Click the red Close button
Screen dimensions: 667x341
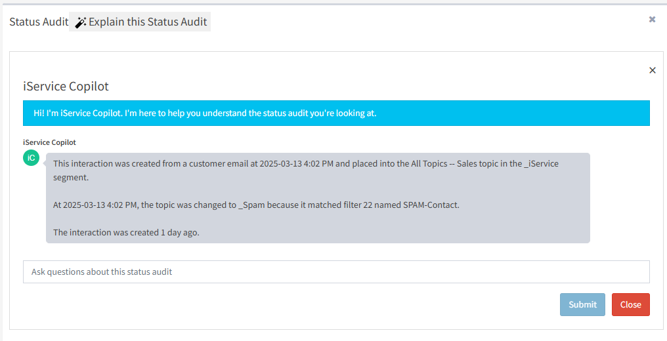coord(630,304)
